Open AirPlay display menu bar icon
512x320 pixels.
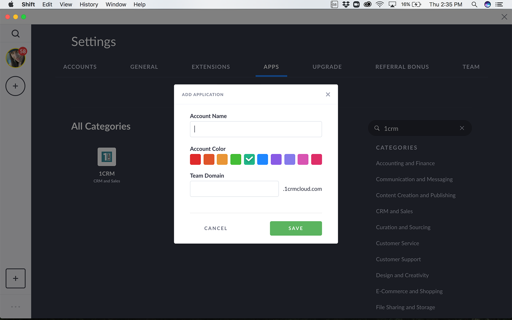pos(392,4)
